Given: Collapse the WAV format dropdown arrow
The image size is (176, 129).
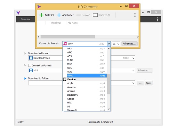Looking at the screenshot, I should pyautogui.click(x=109, y=44).
